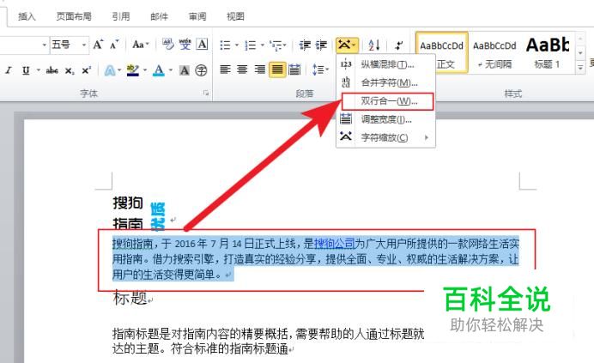Choose 双行合一(W) from the menu

[x=387, y=101]
